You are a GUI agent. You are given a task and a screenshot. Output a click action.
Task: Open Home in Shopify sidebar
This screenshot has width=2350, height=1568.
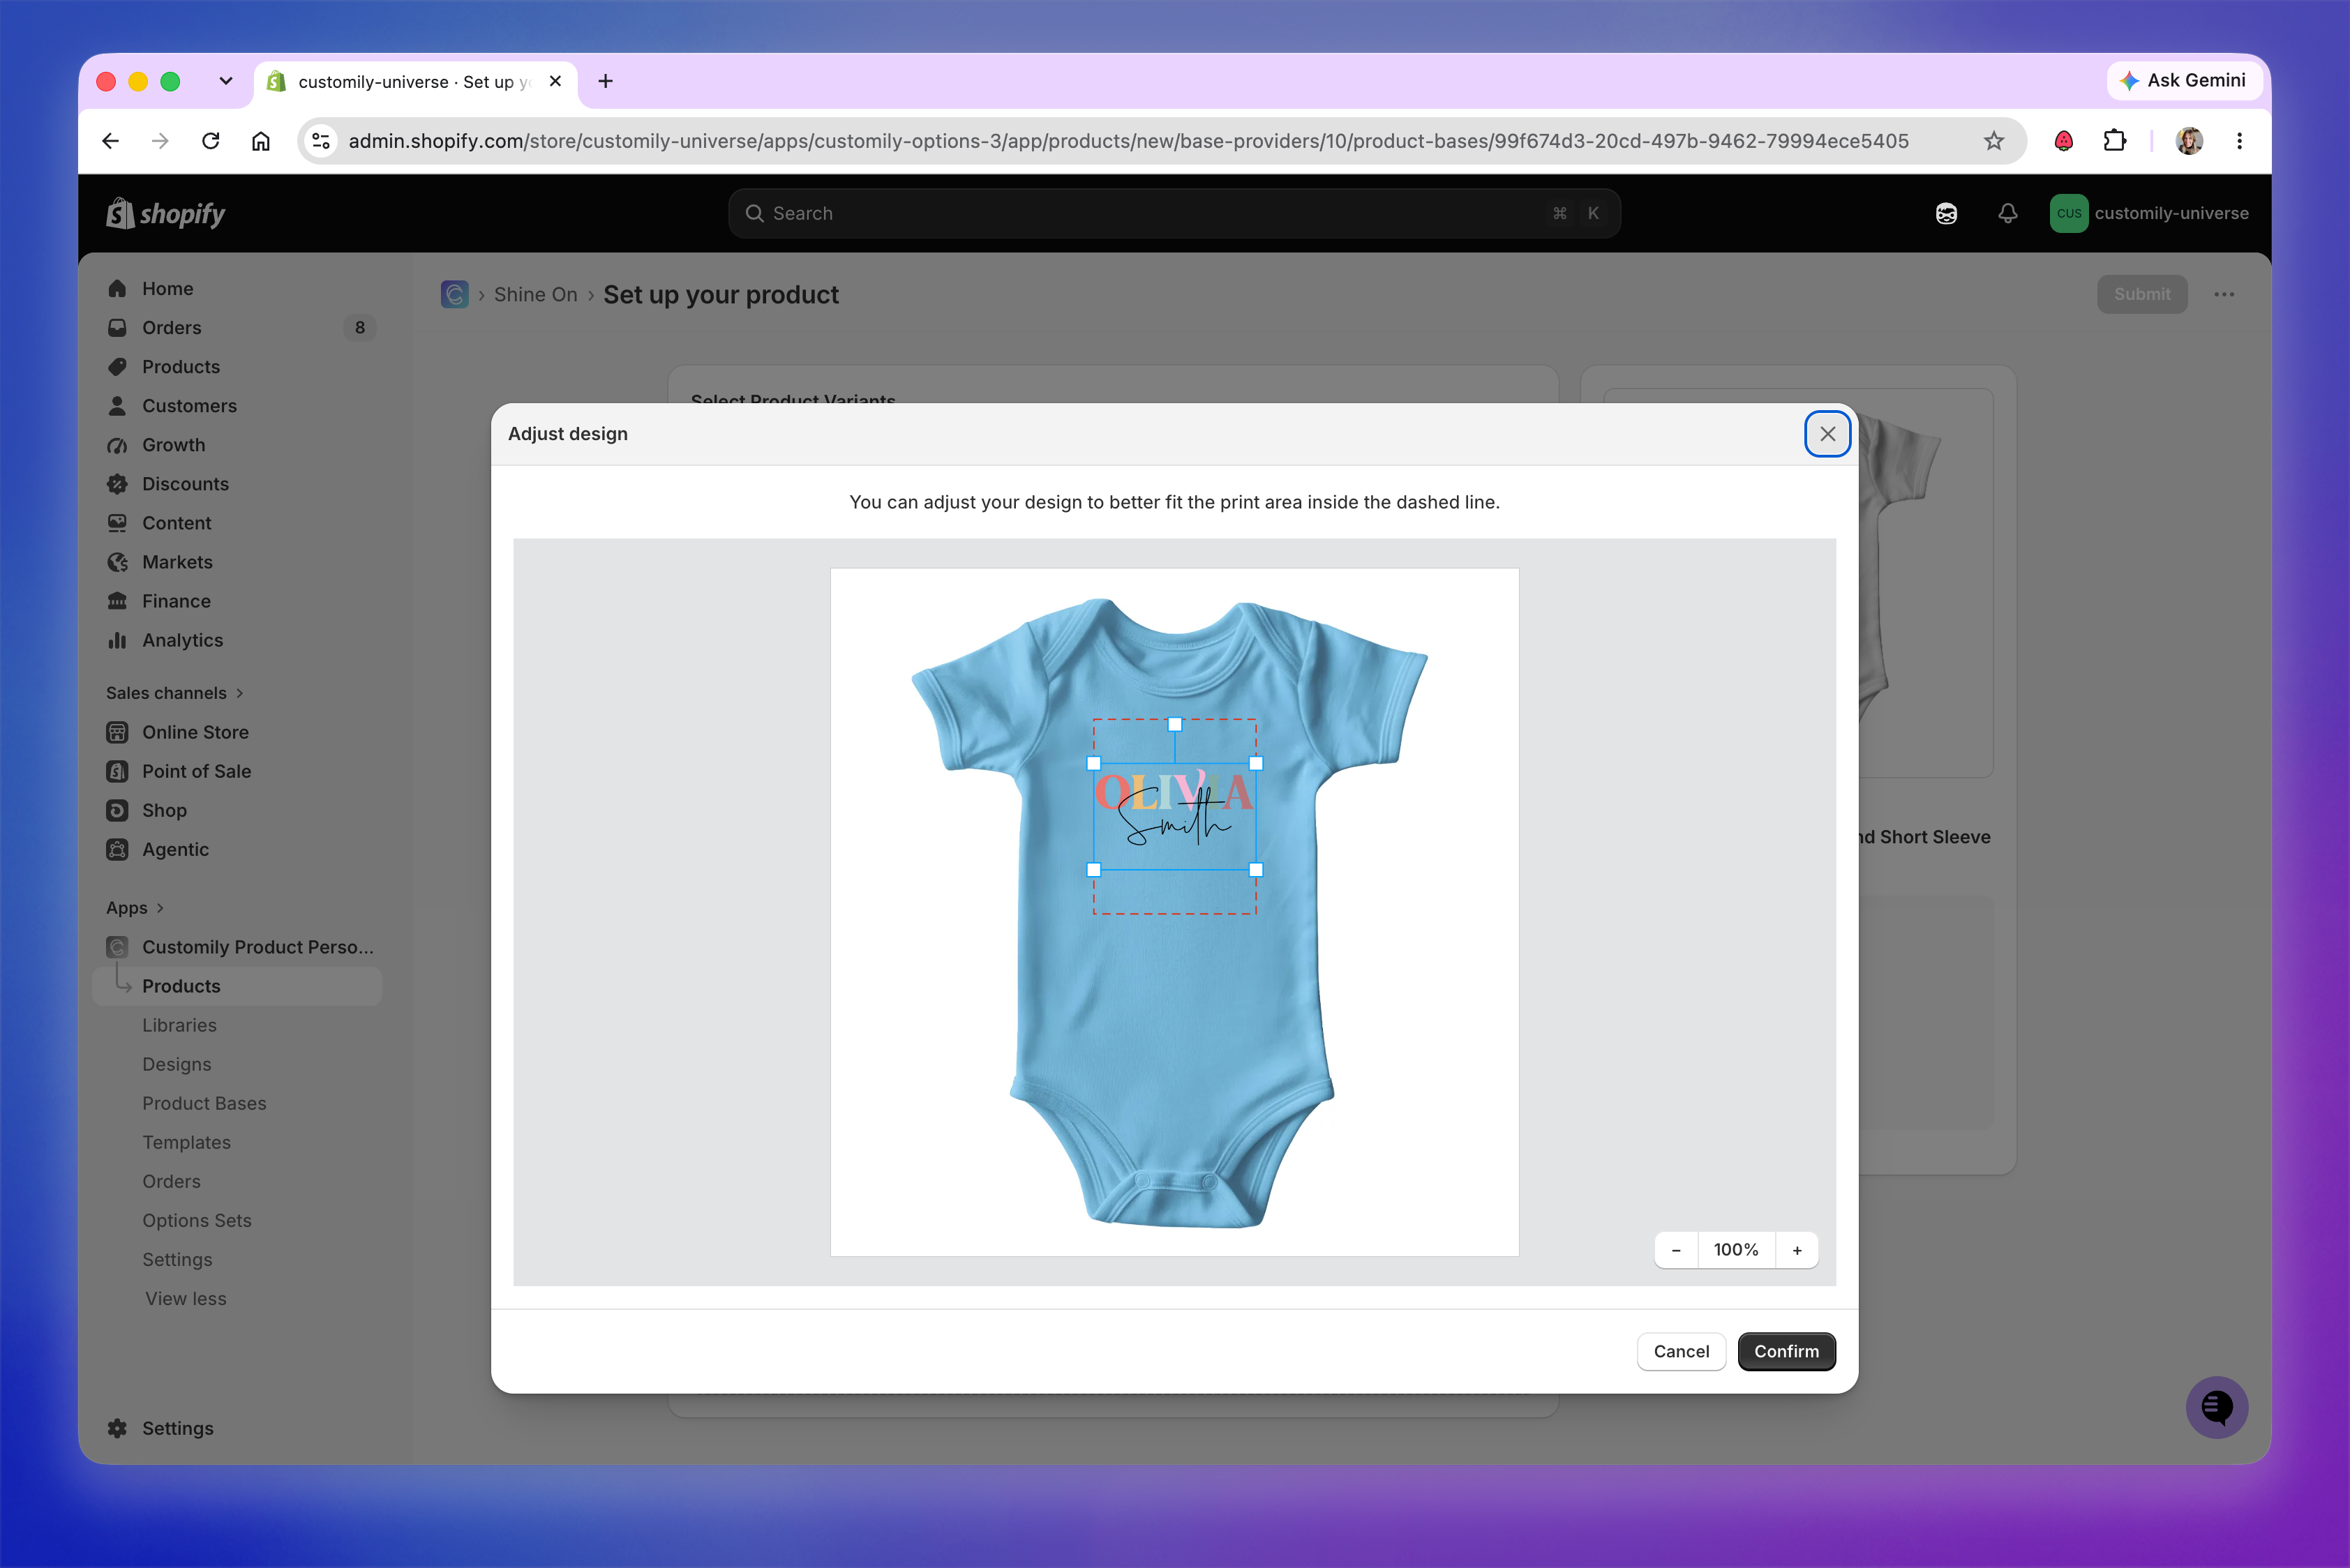pos(167,288)
